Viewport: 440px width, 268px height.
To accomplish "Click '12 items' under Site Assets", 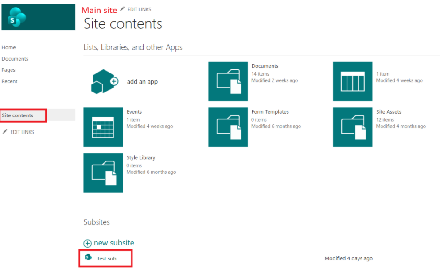I will (x=385, y=120).
